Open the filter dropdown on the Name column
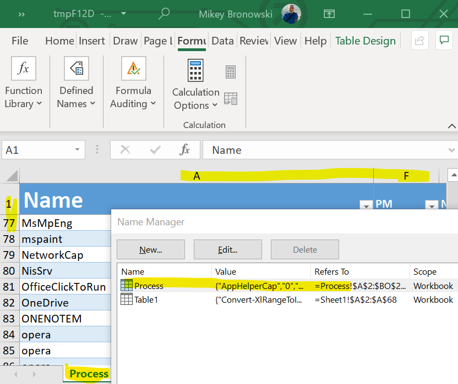The height and width of the screenshot is (384, 458). pyautogui.click(x=366, y=205)
